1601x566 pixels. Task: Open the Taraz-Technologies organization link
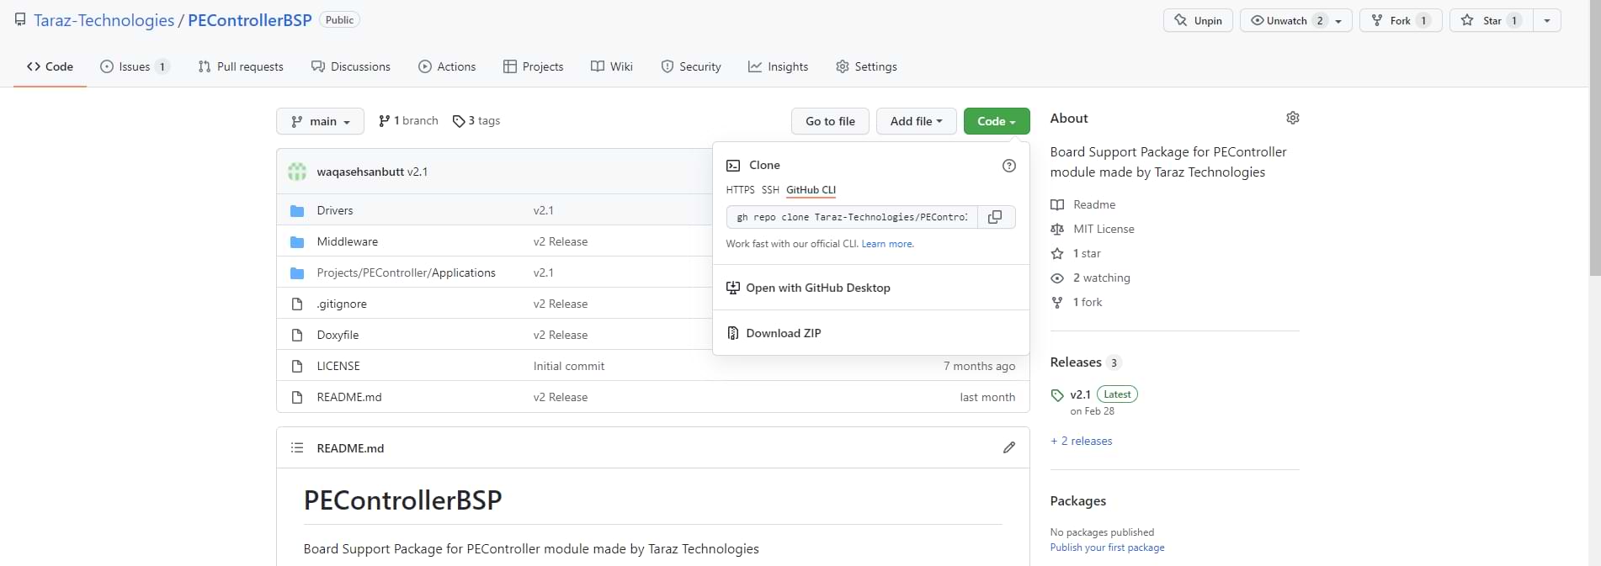[104, 20]
